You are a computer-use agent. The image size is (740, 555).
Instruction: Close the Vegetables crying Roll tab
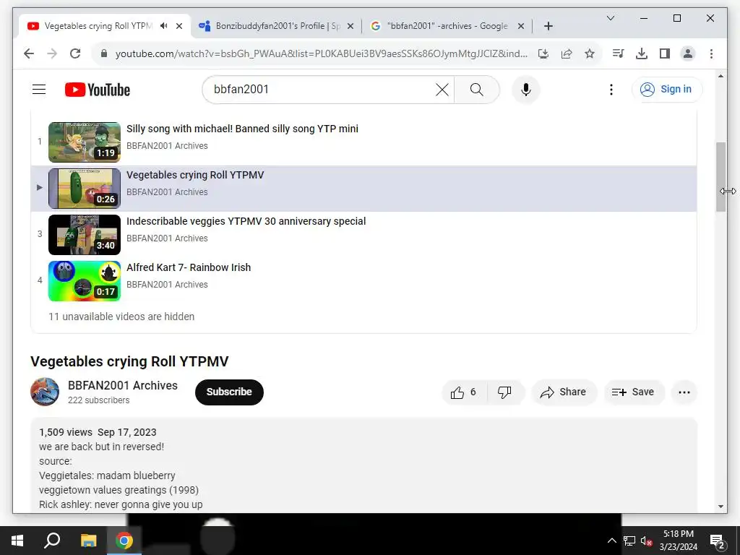point(179,26)
